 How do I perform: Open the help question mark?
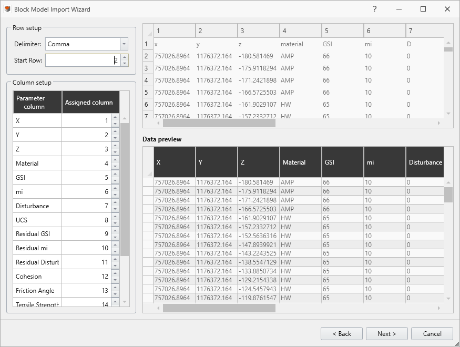pos(375,9)
